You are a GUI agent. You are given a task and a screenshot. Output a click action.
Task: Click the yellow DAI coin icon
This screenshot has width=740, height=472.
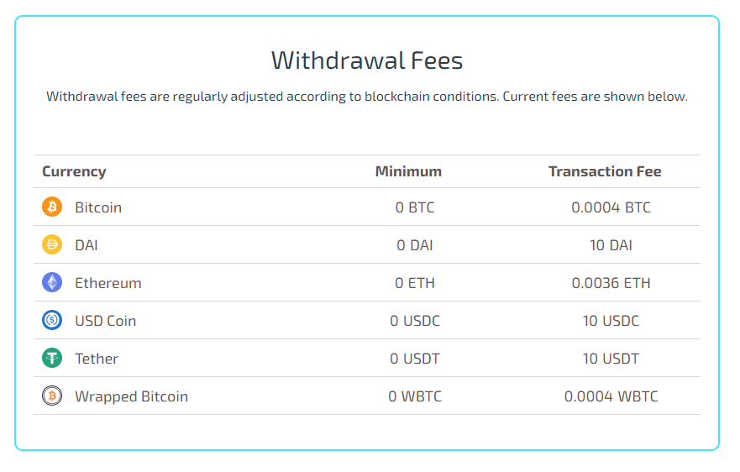pyautogui.click(x=52, y=244)
